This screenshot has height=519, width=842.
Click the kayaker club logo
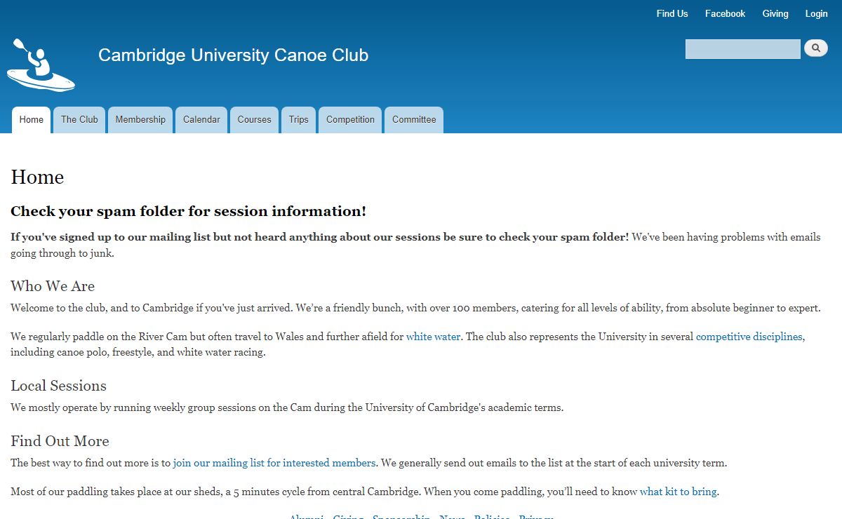pyautogui.click(x=41, y=65)
